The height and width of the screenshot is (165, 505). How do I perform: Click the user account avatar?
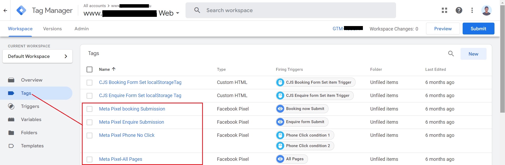tap(486, 10)
